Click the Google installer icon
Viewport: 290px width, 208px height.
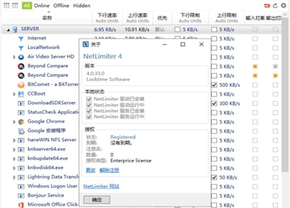tap(21, 131)
